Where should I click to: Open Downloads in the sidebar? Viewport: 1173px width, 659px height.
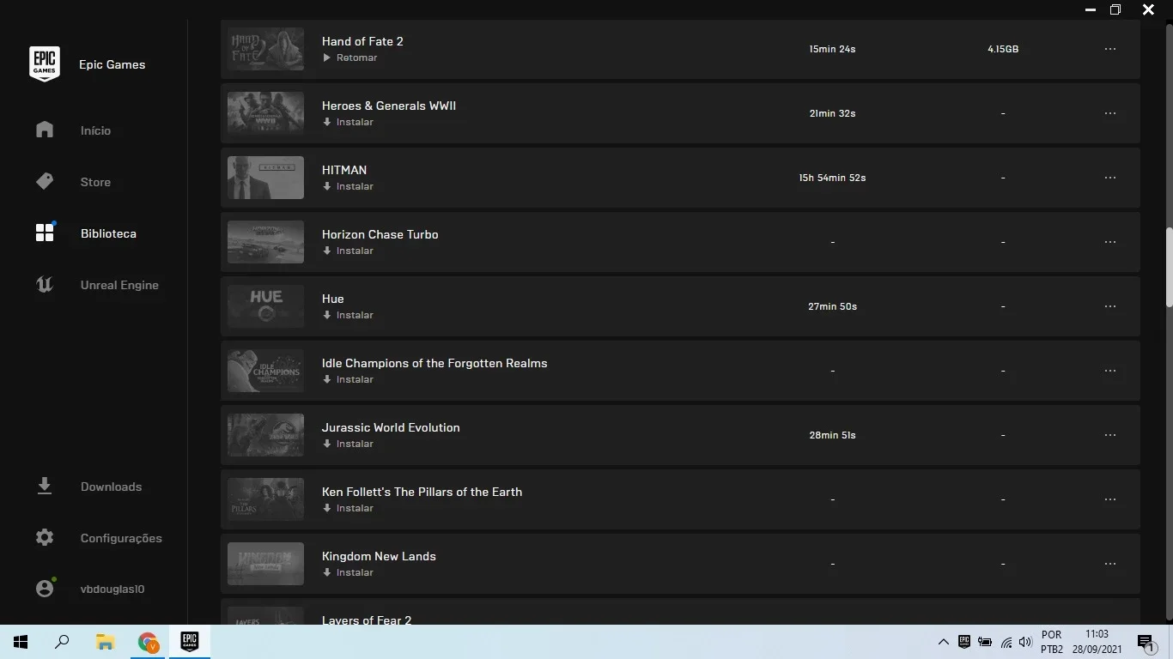point(111,487)
